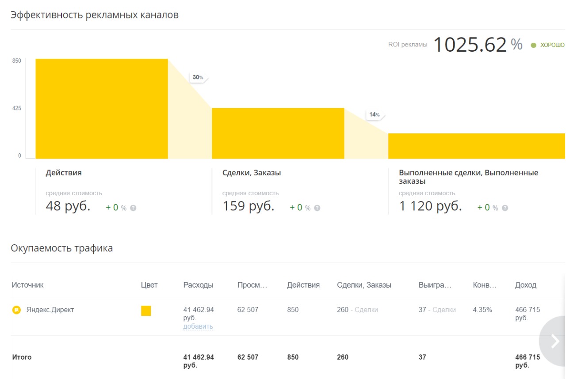Click the Источник column header

pos(28,285)
